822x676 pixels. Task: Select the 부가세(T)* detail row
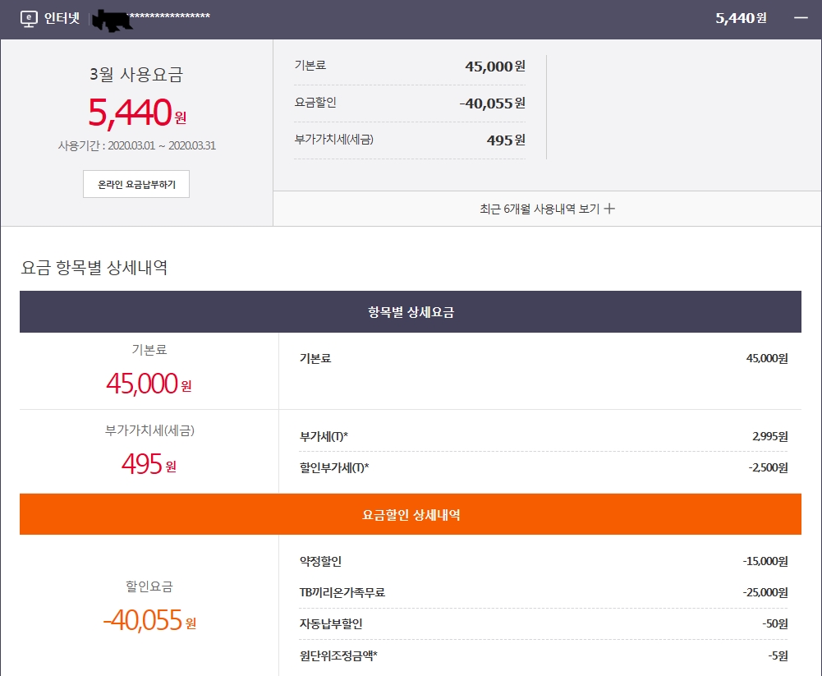[x=544, y=436]
